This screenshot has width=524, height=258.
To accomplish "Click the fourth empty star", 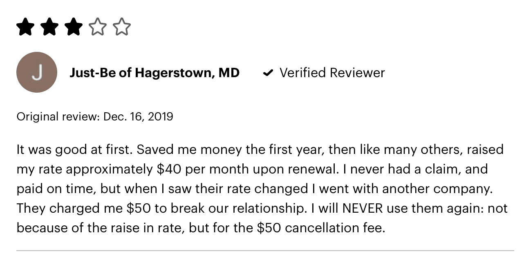I will coord(97,27).
